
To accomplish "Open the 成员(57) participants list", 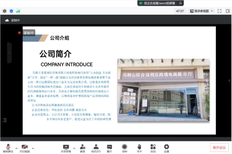I will pos(96,149).
